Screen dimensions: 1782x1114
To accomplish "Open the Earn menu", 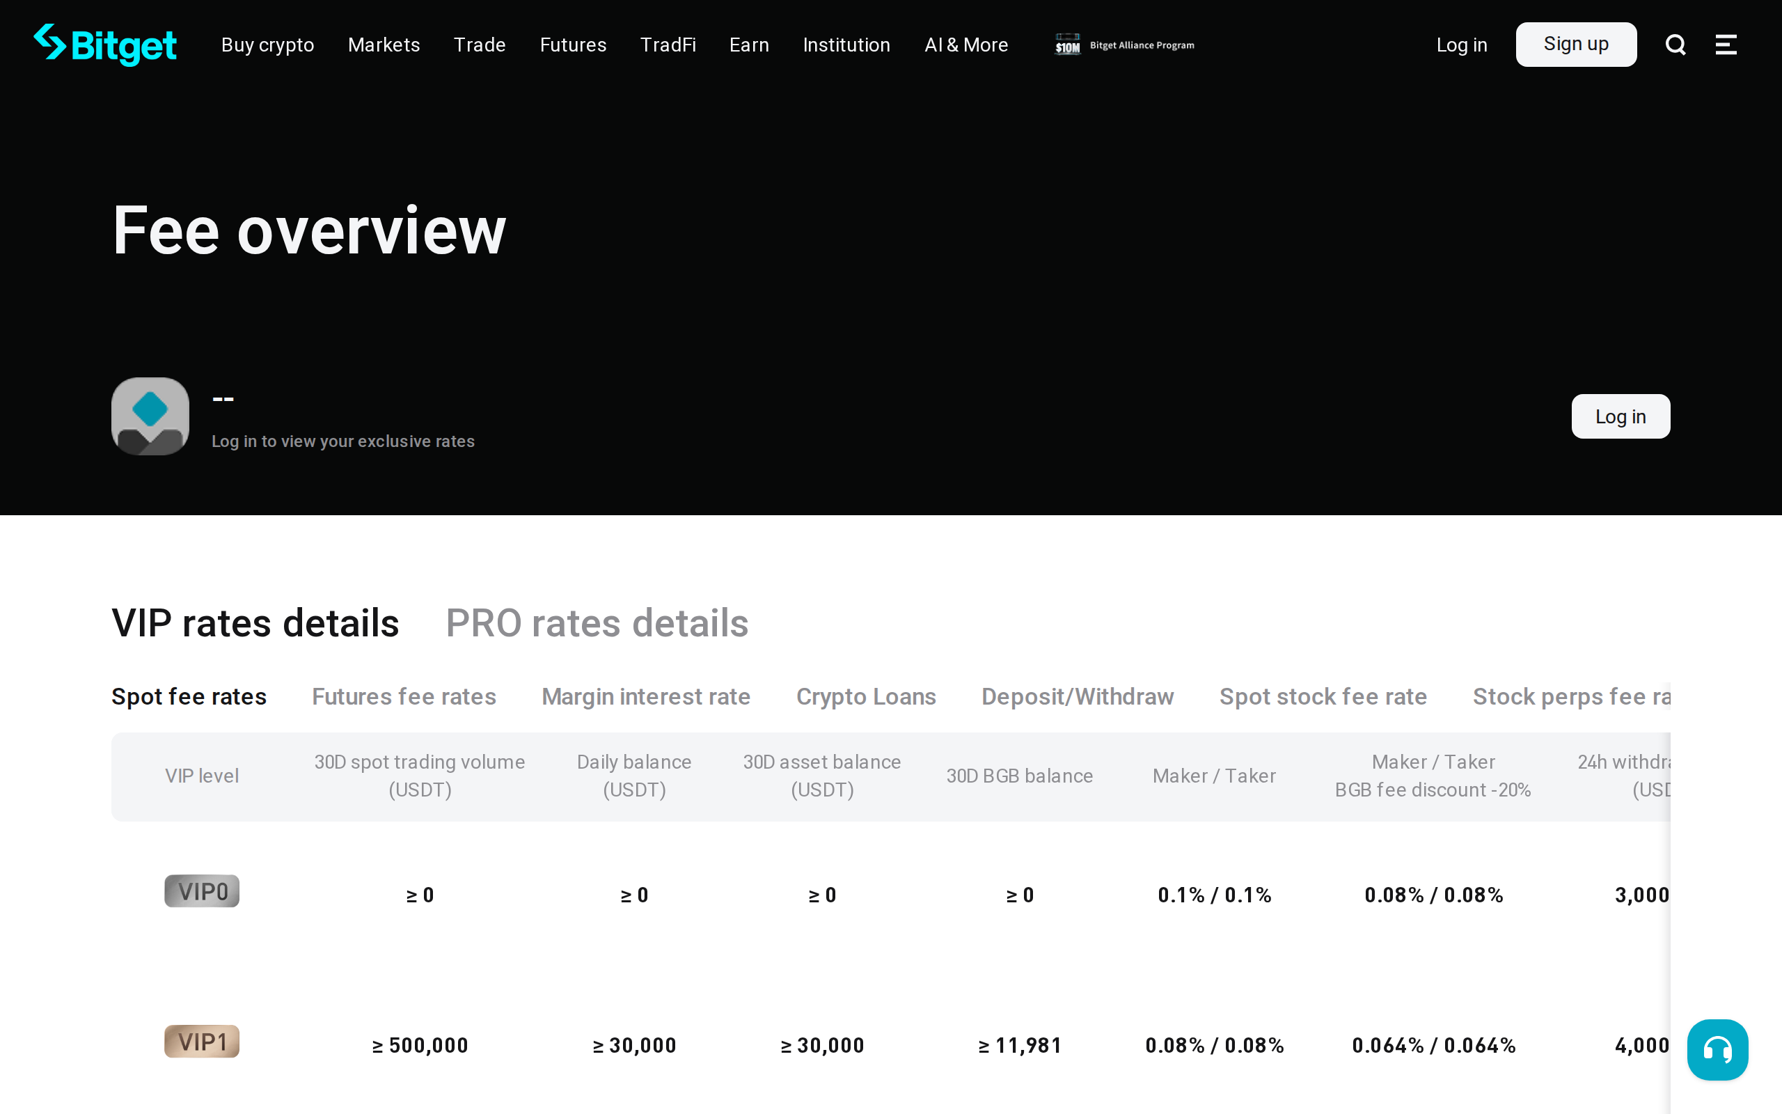I will (x=749, y=45).
